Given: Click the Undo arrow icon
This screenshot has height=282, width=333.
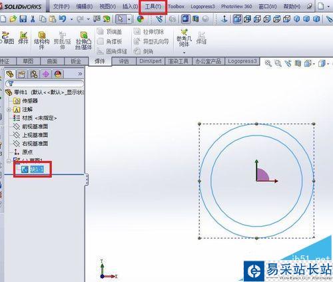Looking at the screenshot, I should point(63,19).
